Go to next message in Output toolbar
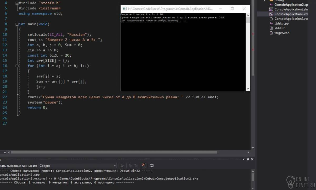This screenshot has width=316, height=190. coord(136,165)
